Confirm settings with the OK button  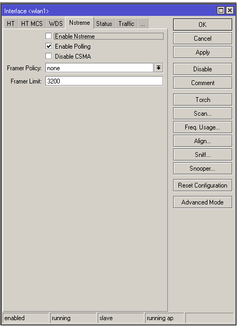(203, 25)
